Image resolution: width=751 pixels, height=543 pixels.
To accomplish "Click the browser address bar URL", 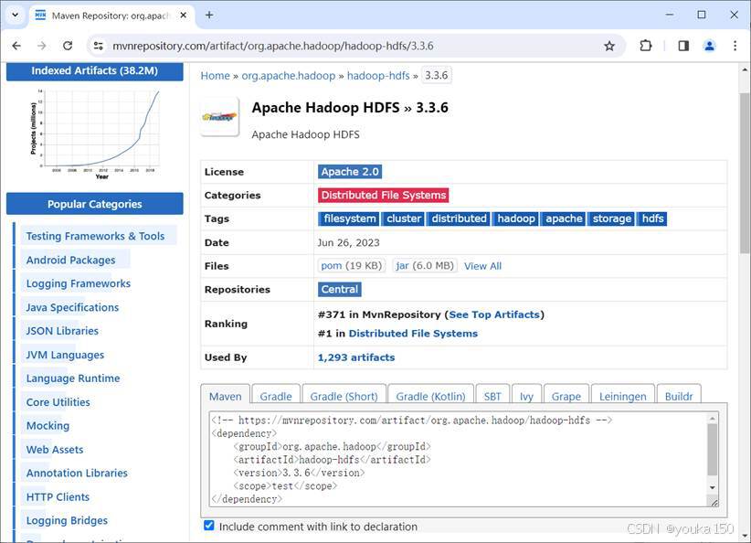I will point(272,46).
